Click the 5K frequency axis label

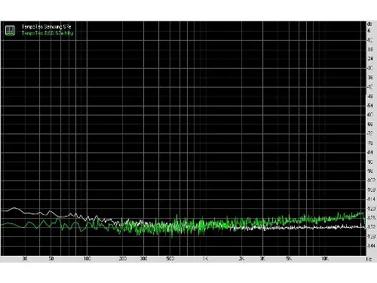289,259
